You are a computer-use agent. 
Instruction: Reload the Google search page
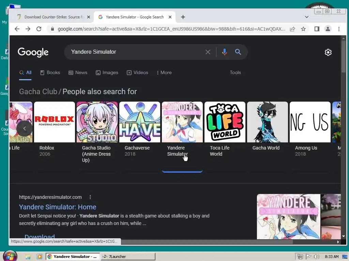39,29
